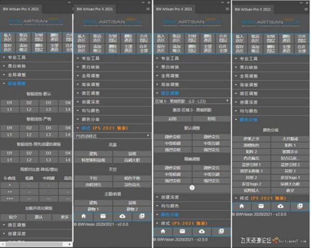Collapse the 颜色分级 section in fourth panel
This screenshot has height=248, width=311.
[x=248, y=119]
